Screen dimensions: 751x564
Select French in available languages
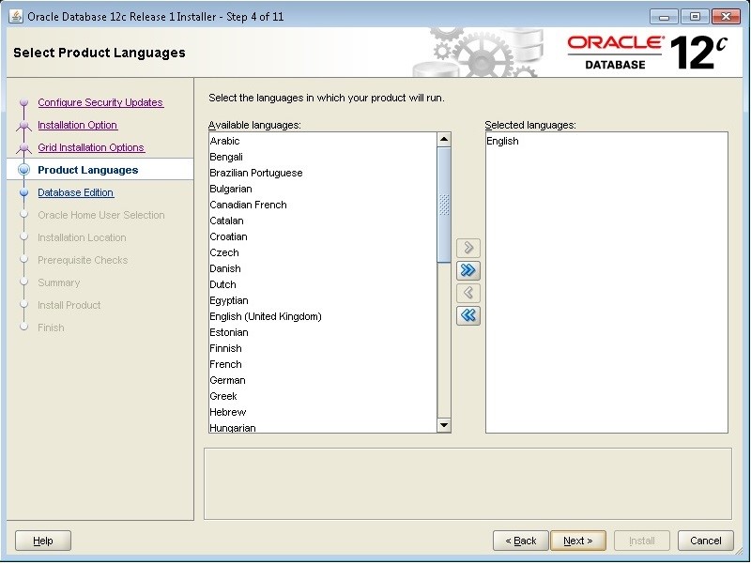[x=323, y=364]
